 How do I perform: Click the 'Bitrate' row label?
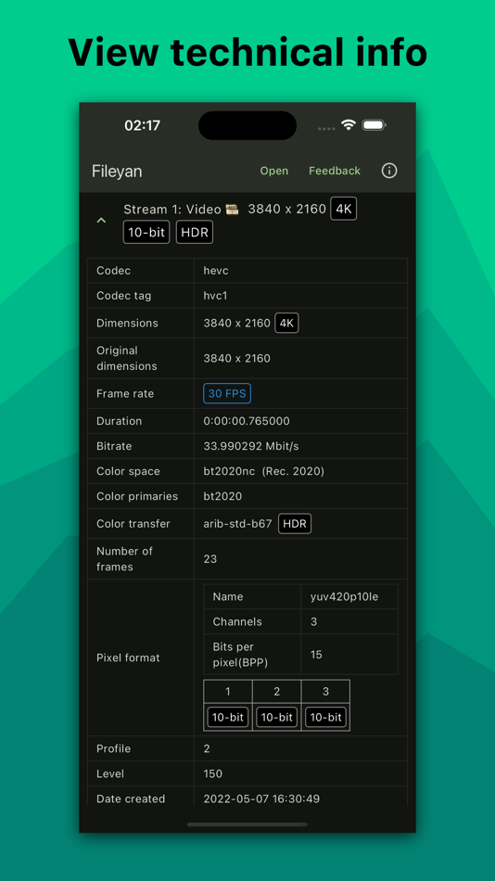pos(114,446)
